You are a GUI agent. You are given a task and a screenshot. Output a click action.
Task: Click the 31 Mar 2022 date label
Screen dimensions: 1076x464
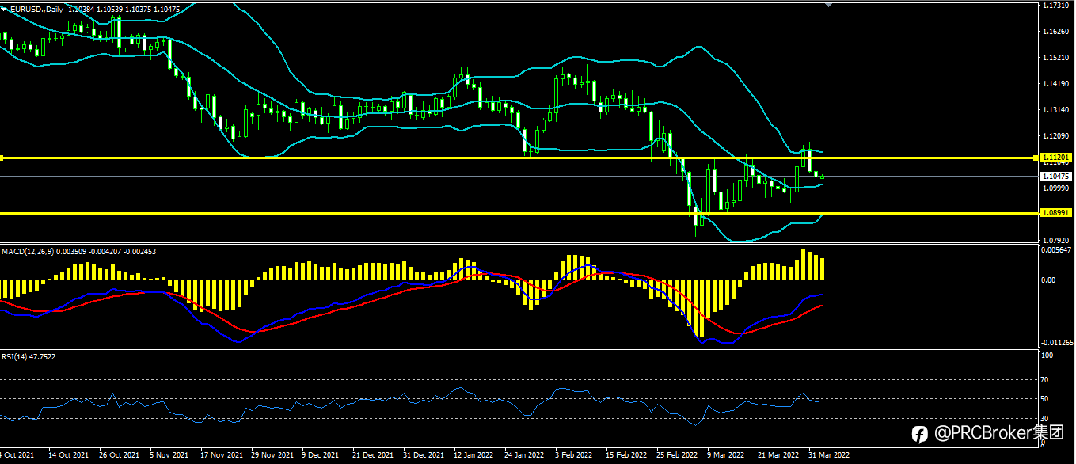pos(829,455)
